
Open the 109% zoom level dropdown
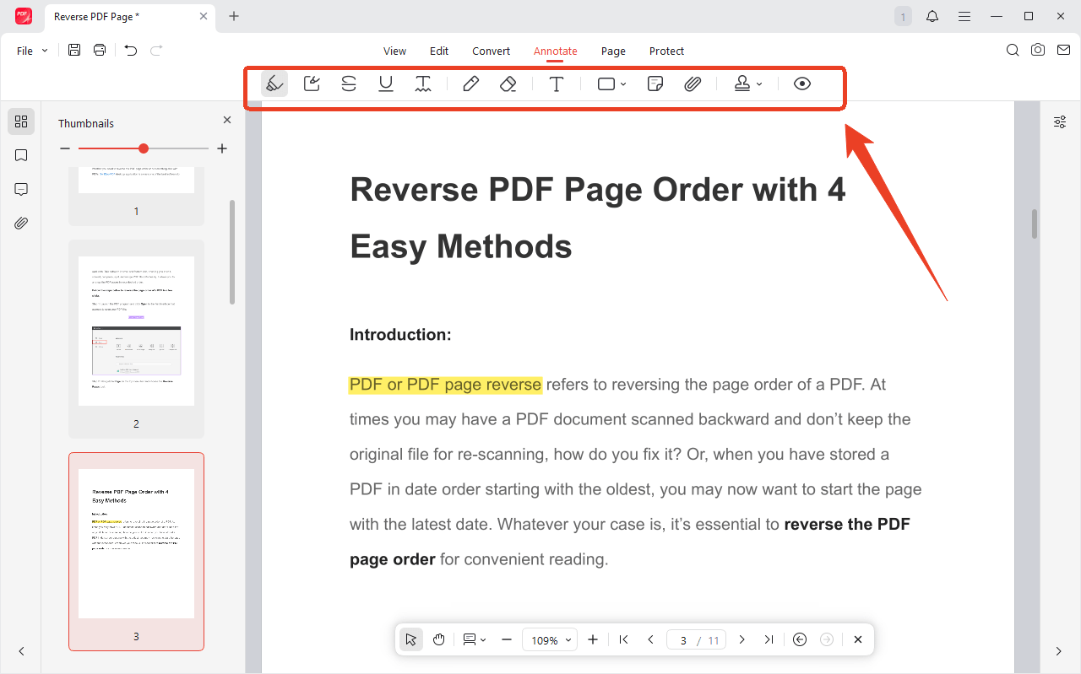pos(550,640)
